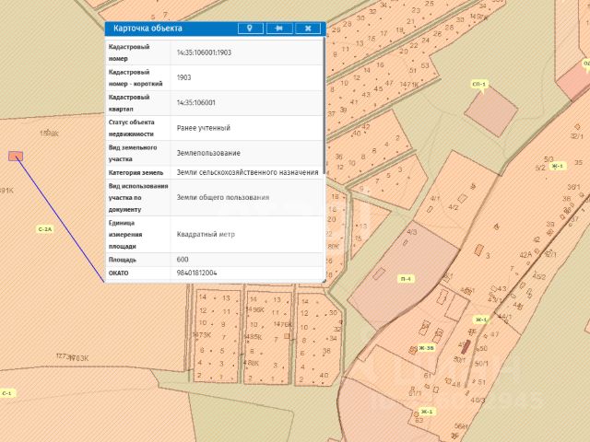This screenshot has height=442, width=590.
Task: Click the С-2А zone label
Action: (45, 229)
